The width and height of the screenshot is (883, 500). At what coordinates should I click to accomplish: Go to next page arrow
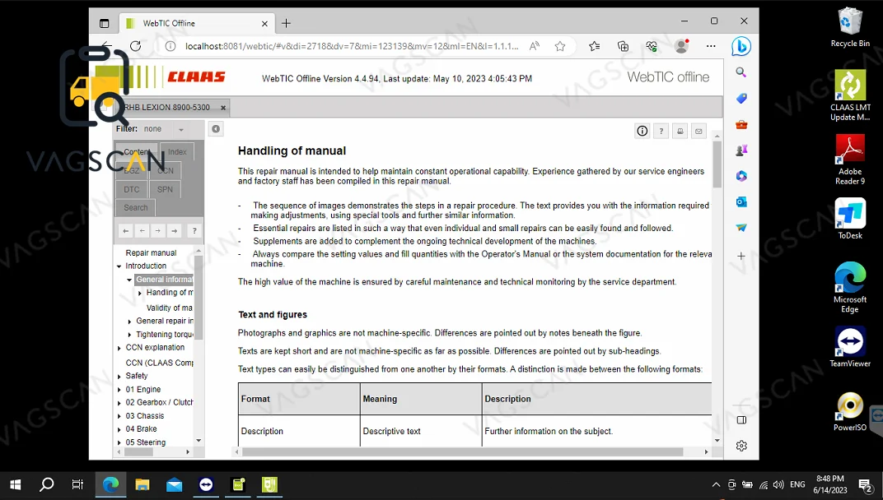(158, 230)
